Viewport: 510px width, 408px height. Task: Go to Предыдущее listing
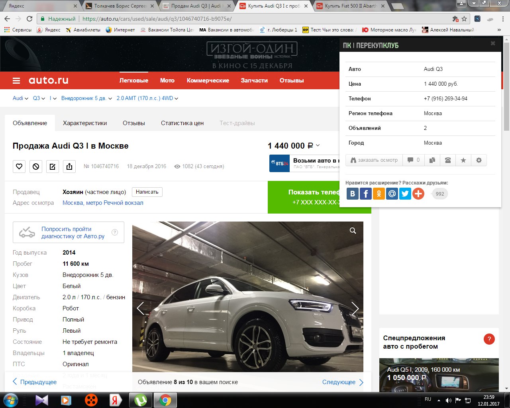coord(35,382)
